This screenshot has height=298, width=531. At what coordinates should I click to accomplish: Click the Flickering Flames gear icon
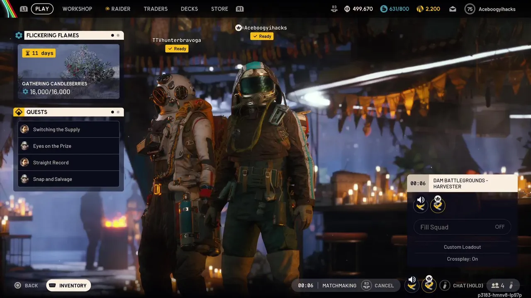[19, 36]
